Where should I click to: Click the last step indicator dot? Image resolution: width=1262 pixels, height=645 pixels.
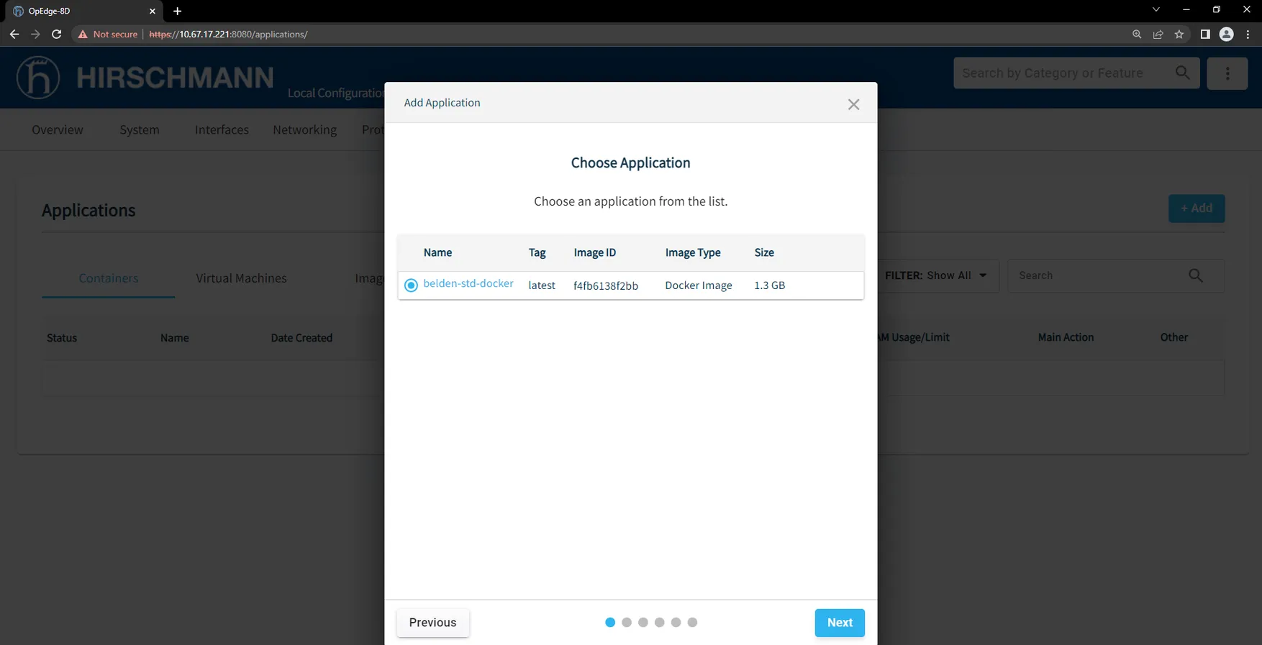692,623
